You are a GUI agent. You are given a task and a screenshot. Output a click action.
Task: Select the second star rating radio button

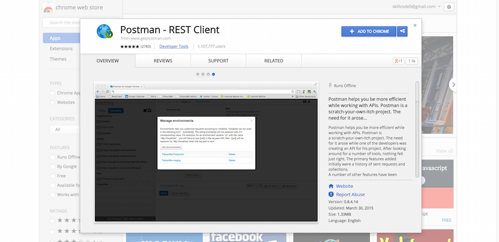pos(52,231)
